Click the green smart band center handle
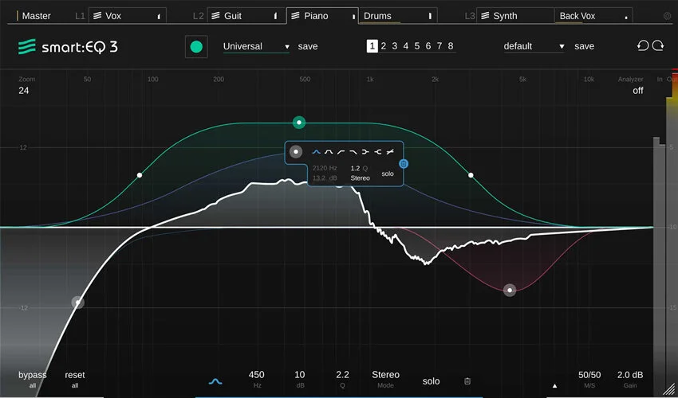Viewport: 678px width, 398px height. tap(299, 123)
